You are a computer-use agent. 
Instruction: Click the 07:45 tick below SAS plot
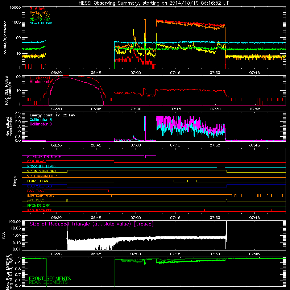[254, 254]
